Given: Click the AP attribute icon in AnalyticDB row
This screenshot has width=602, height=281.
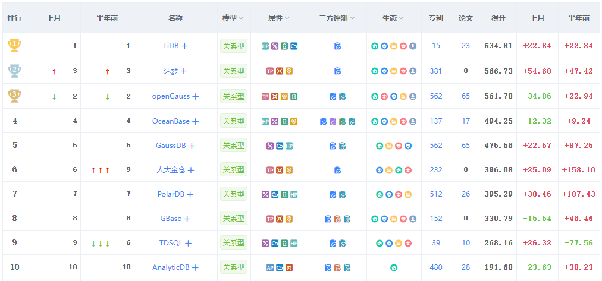Looking at the screenshot, I should point(270,267).
